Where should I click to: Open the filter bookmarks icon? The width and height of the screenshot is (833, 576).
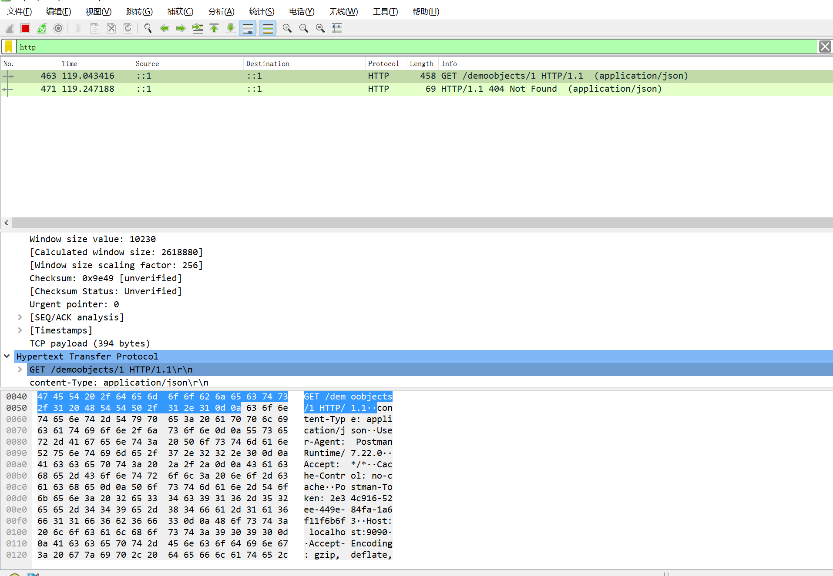[x=9, y=47]
